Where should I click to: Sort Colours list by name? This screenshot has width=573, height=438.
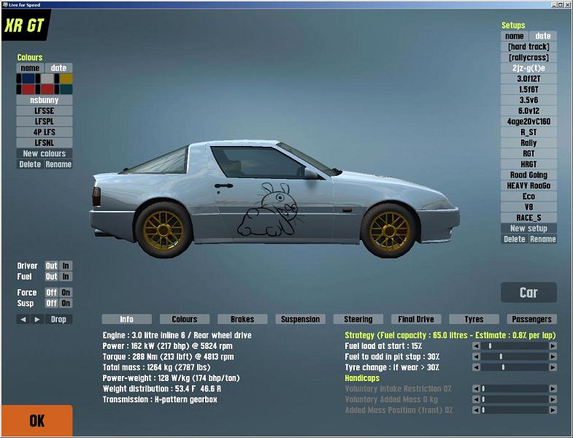click(x=30, y=68)
